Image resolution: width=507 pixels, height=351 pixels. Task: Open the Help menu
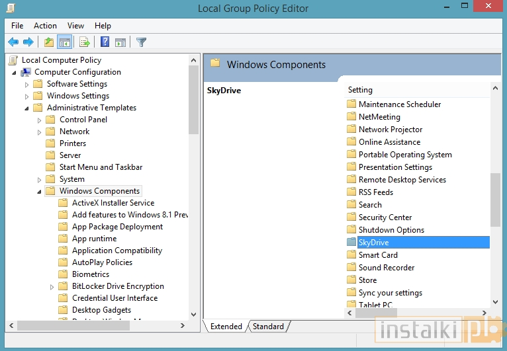103,26
